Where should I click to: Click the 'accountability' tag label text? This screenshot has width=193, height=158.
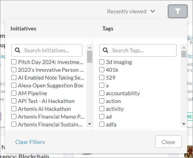coord(123,93)
